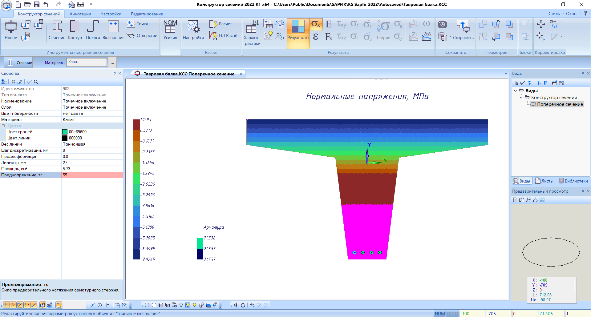Switch to the Аннотации ribbon tab
This screenshot has height=317, width=591.
80,14
